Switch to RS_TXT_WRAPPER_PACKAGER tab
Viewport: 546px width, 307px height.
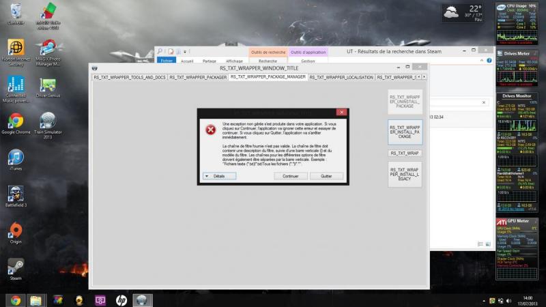pyautogui.click(x=198, y=77)
